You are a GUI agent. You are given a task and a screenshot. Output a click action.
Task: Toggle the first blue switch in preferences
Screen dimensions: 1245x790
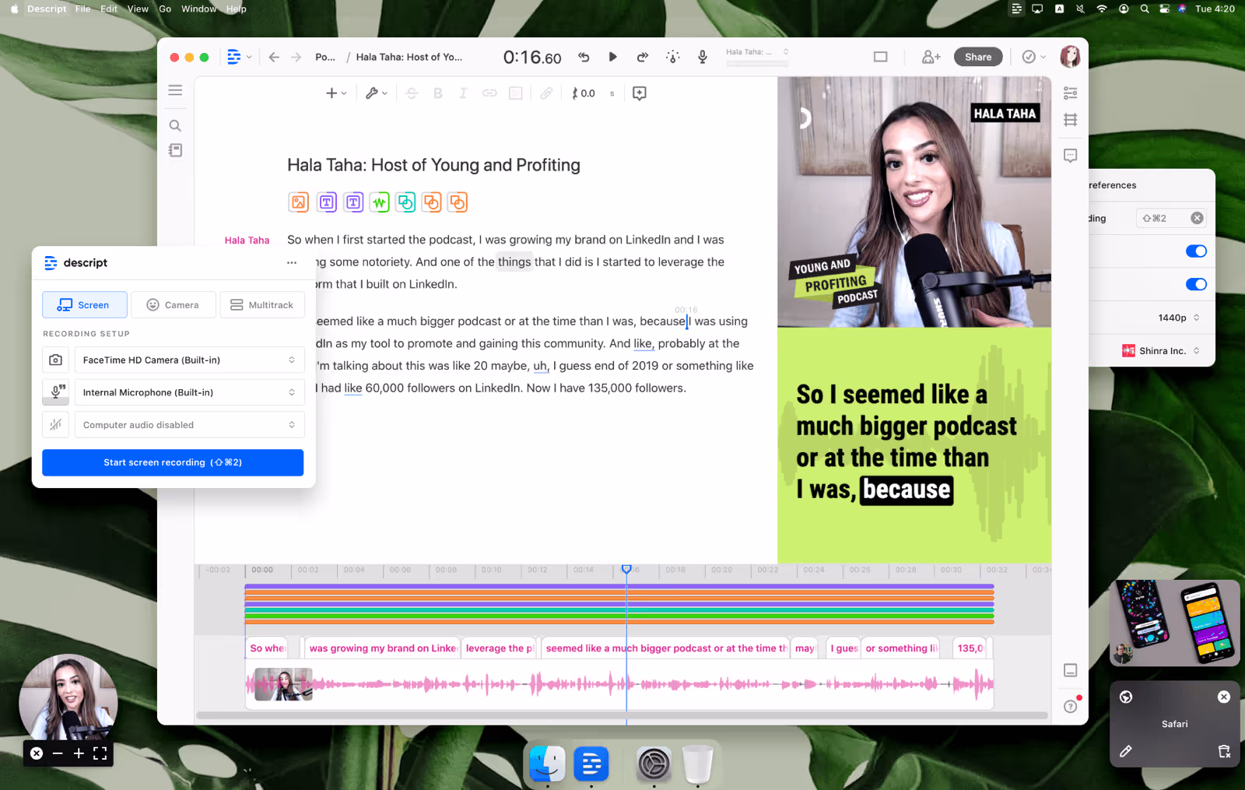pos(1196,251)
